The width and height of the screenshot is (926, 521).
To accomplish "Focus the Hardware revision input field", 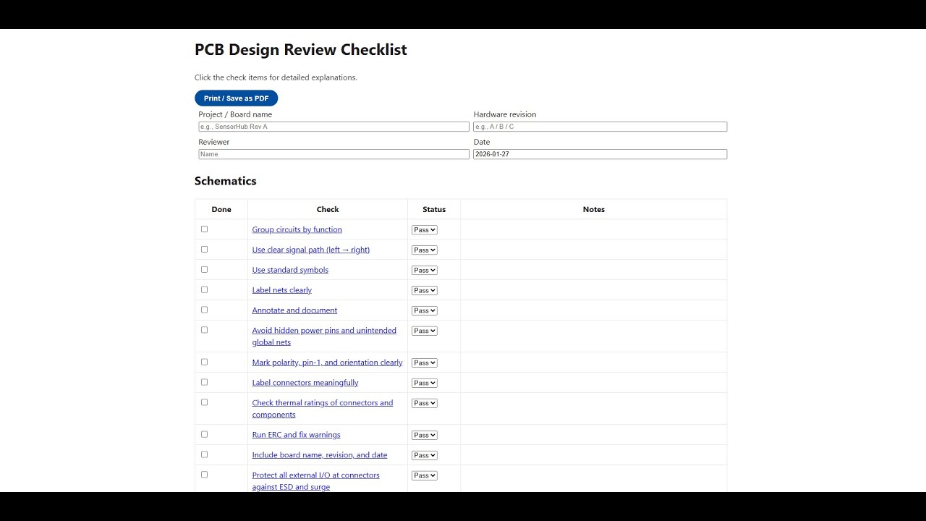I will click(x=600, y=127).
